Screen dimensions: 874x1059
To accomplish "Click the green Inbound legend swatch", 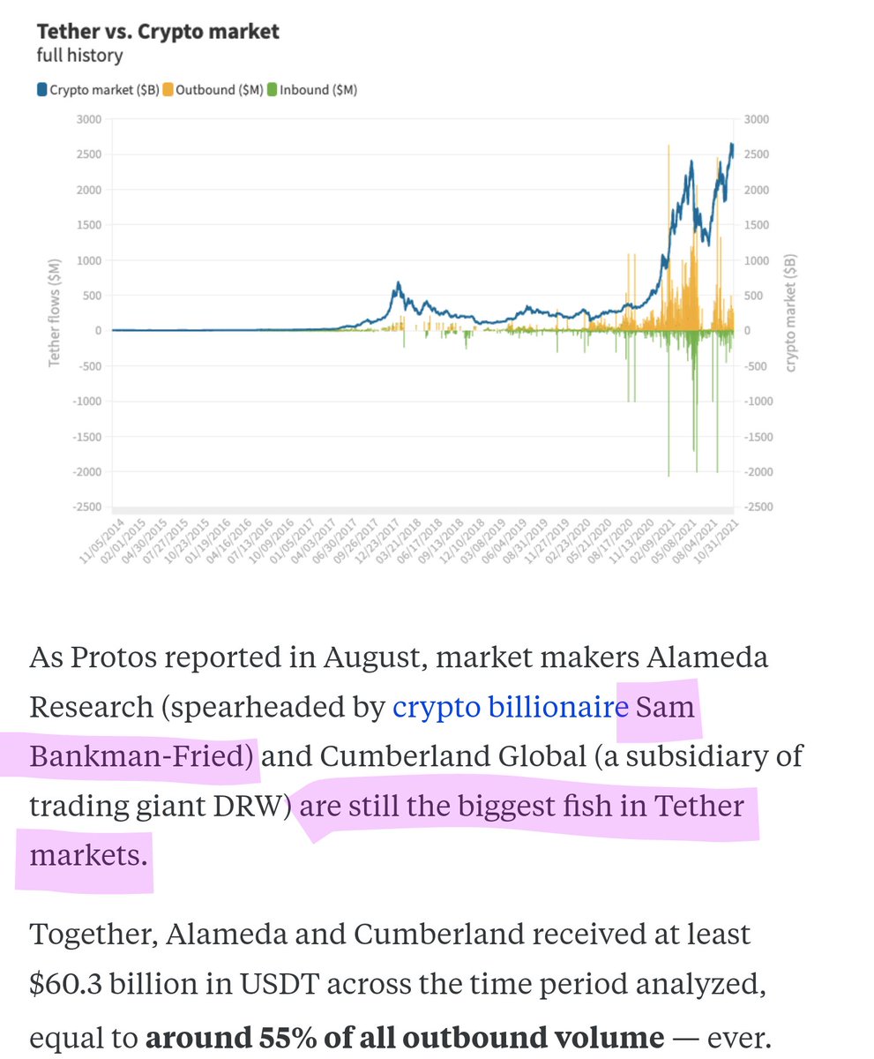I will (x=273, y=89).
